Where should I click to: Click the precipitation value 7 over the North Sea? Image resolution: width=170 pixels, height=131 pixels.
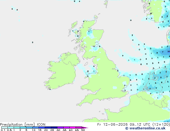coord(163,52)
